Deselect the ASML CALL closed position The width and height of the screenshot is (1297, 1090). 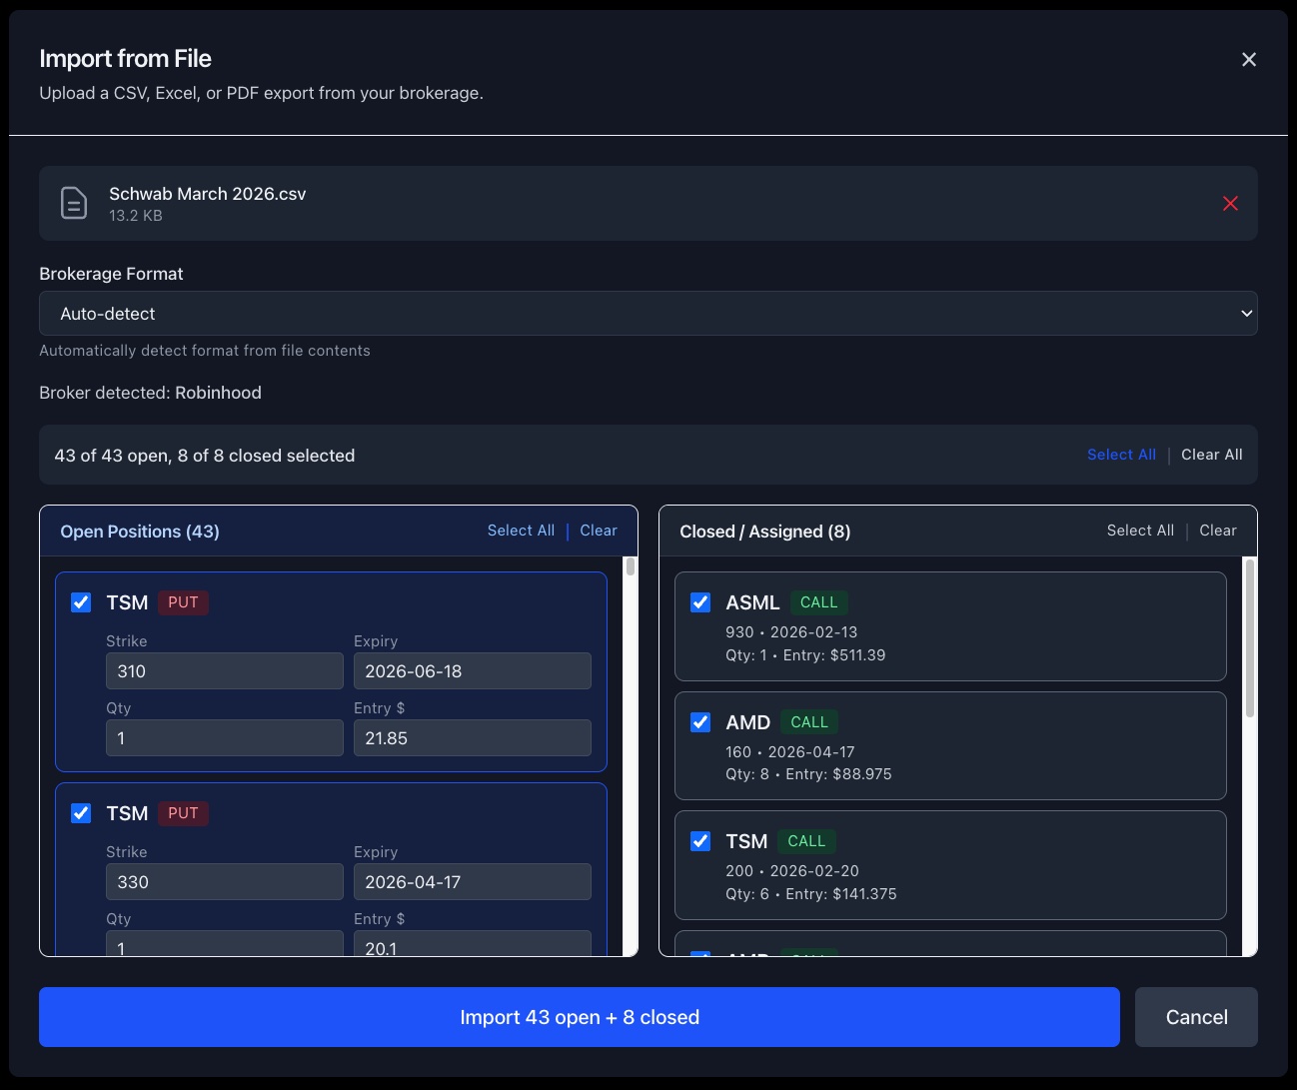click(x=699, y=601)
